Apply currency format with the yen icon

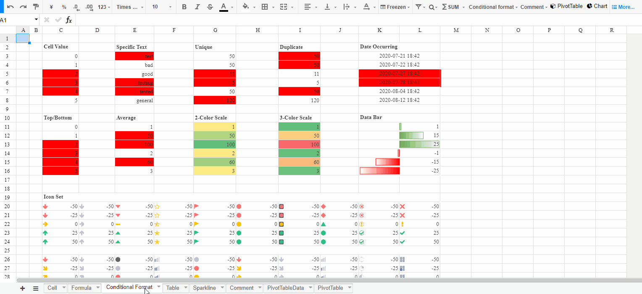coord(51,7)
